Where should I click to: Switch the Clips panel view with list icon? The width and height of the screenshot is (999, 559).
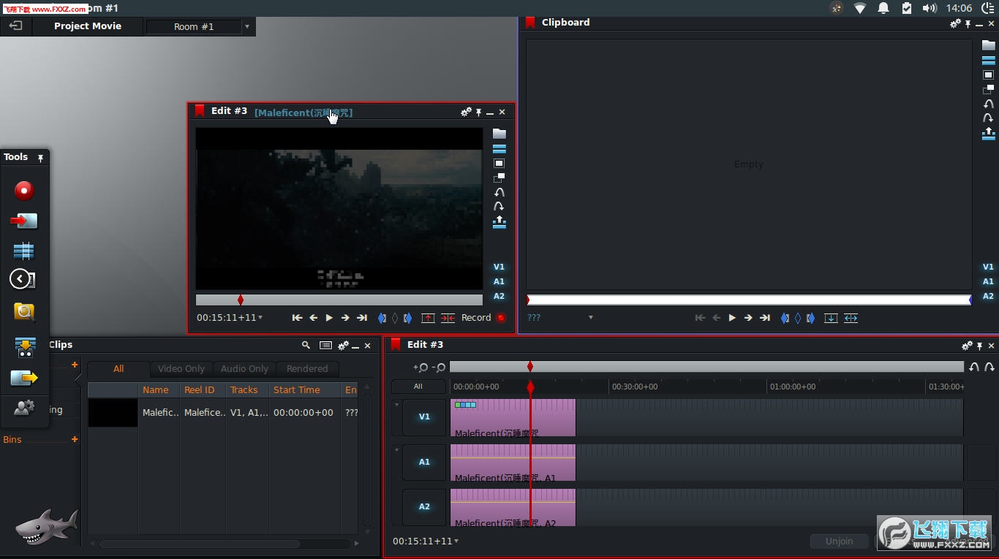325,345
